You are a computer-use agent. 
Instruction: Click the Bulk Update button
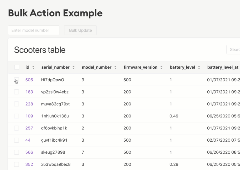[x=80, y=30]
